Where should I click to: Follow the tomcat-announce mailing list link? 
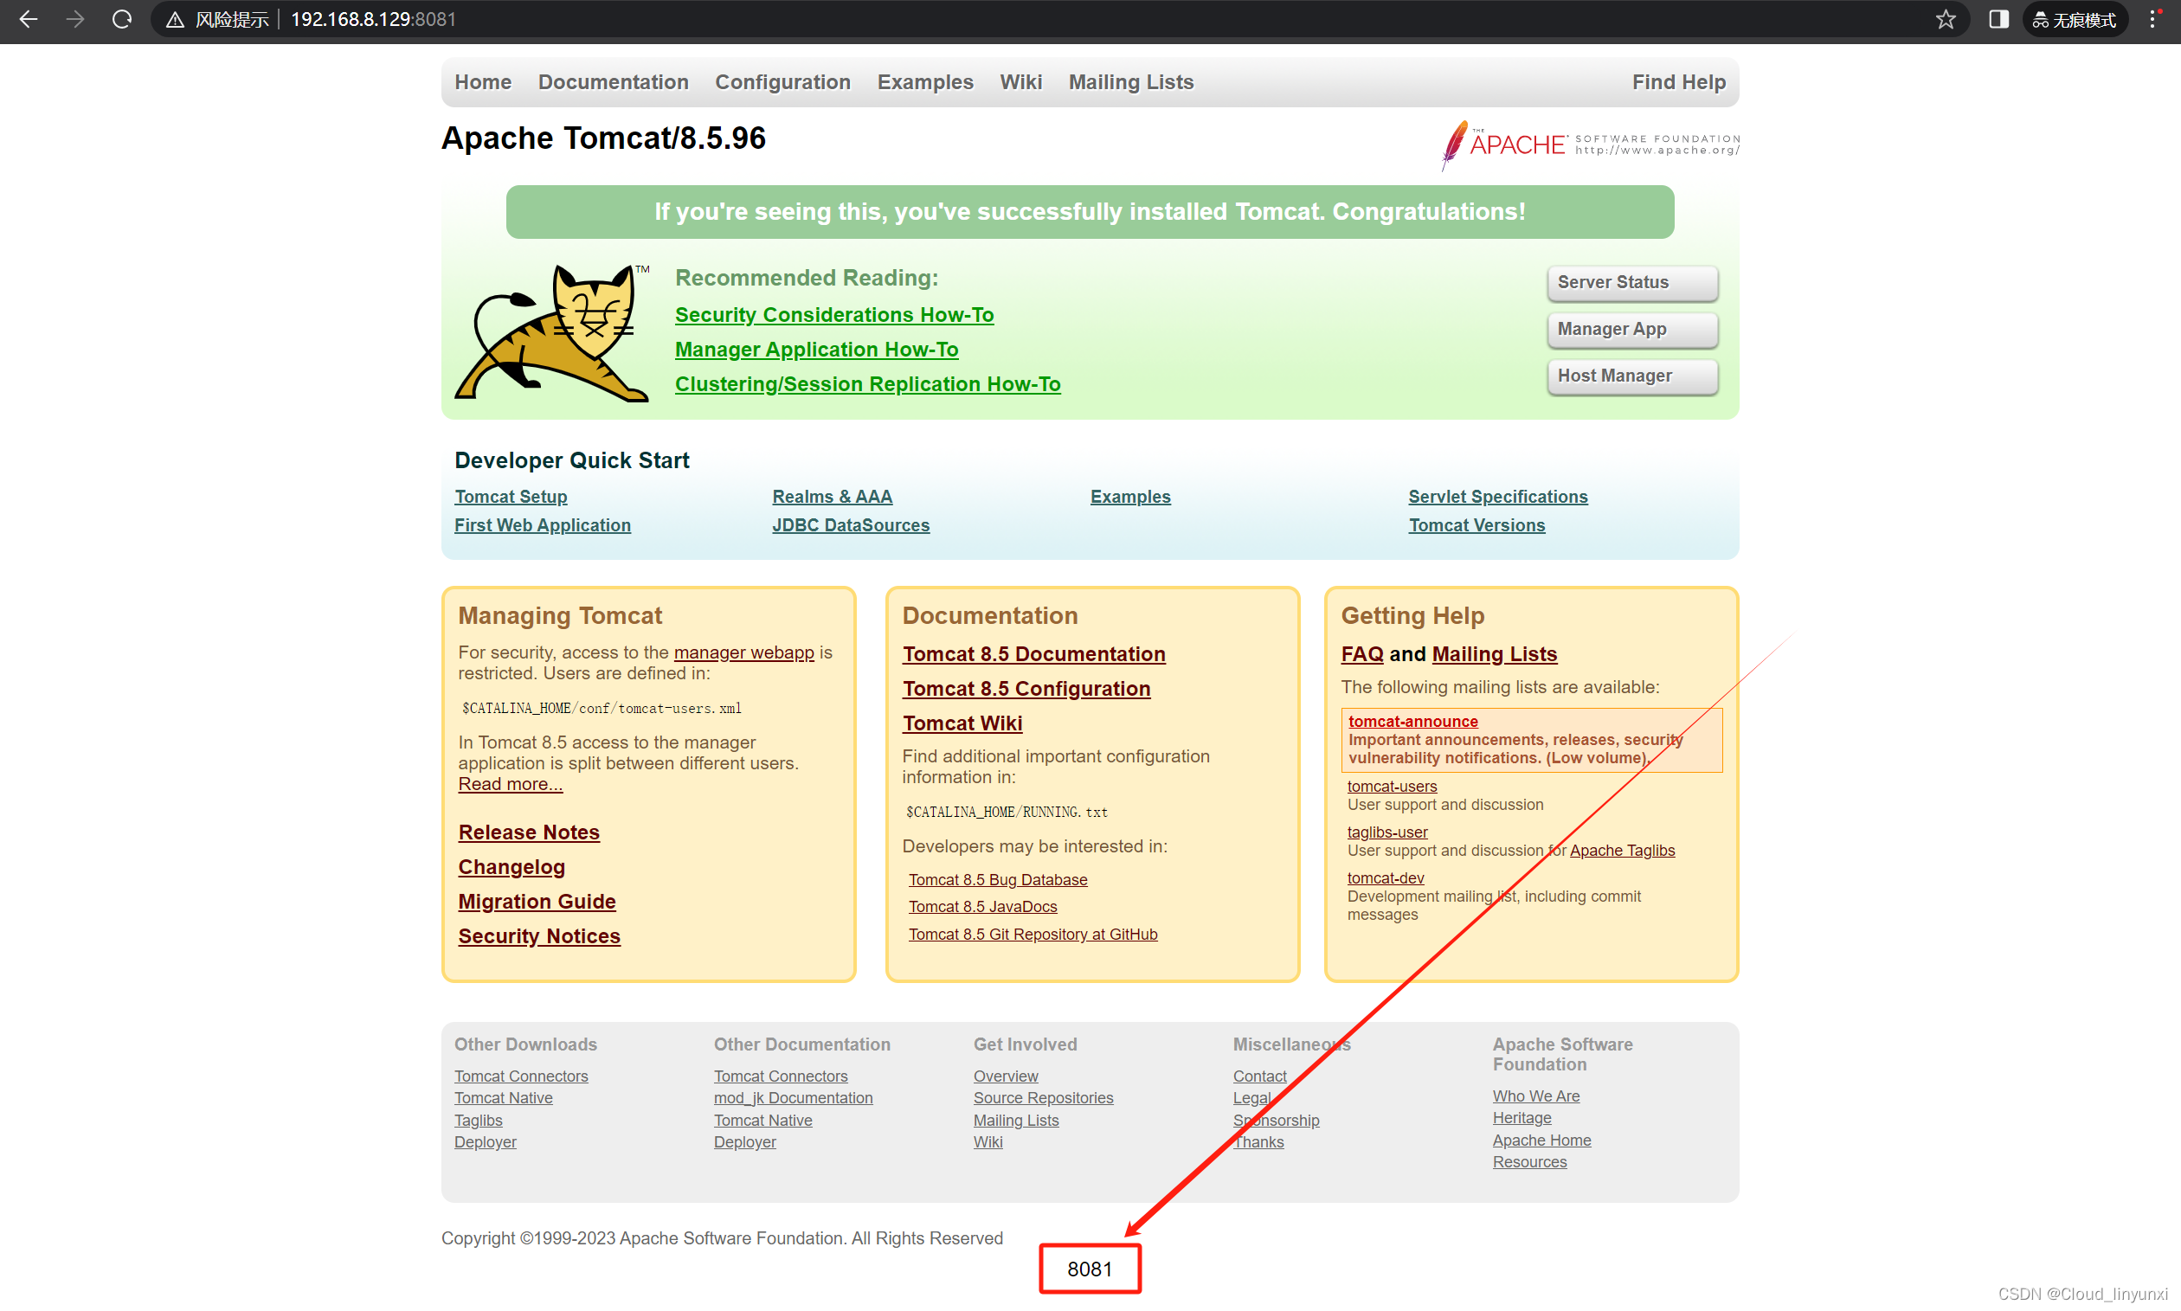pyautogui.click(x=1412, y=721)
